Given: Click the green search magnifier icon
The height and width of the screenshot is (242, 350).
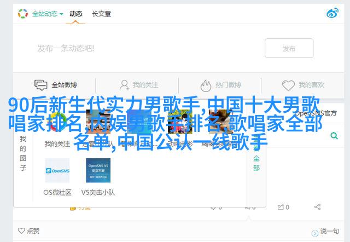Looking at the screenshot, I should (334, 135).
